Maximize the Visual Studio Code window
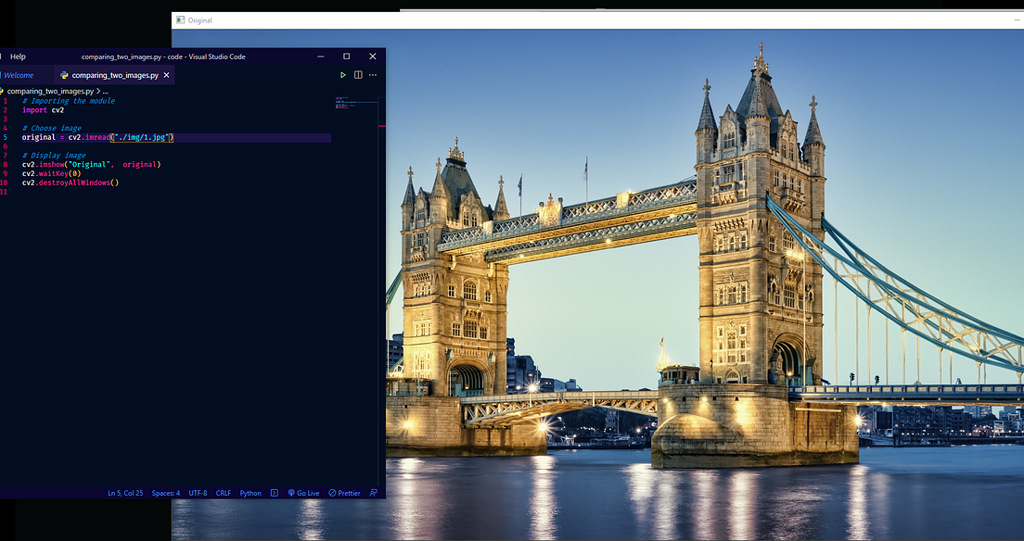This screenshot has width=1024, height=541. pyautogui.click(x=347, y=57)
